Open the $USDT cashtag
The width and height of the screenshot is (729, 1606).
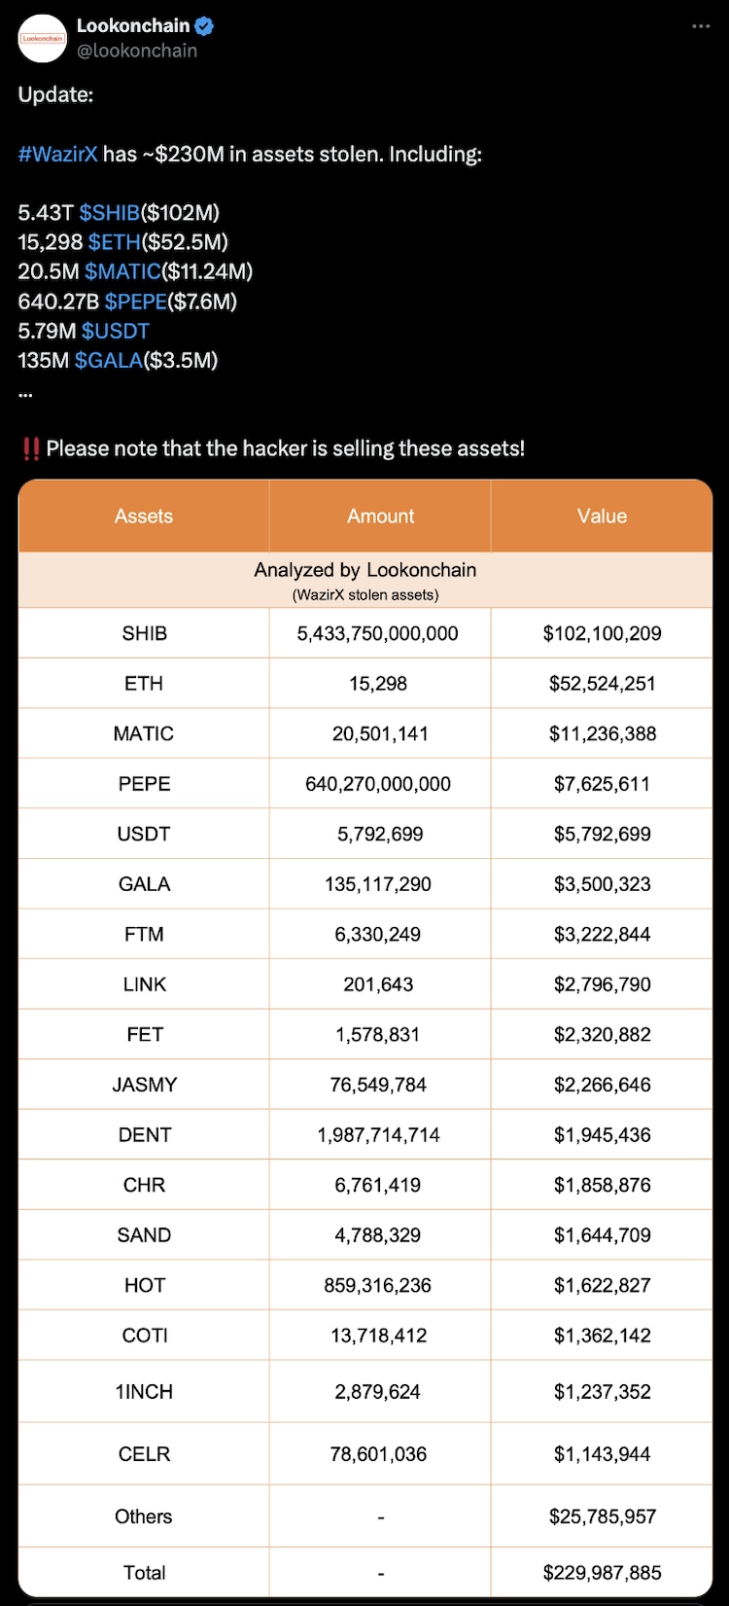click(x=115, y=331)
